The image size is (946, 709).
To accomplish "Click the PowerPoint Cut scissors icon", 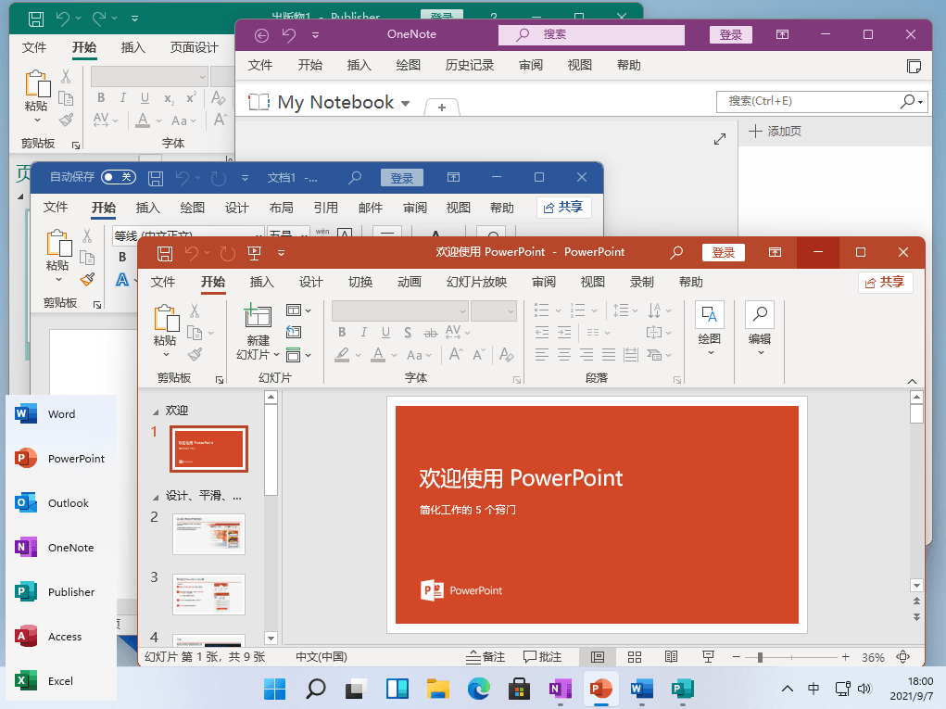I will click(195, 310).
